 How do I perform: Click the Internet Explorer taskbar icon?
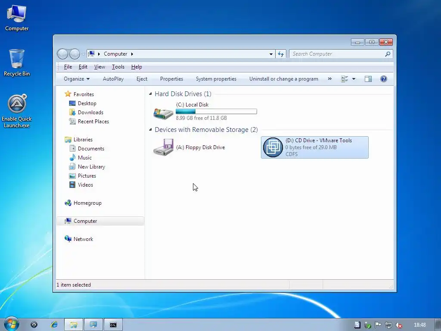coord(54,325)
